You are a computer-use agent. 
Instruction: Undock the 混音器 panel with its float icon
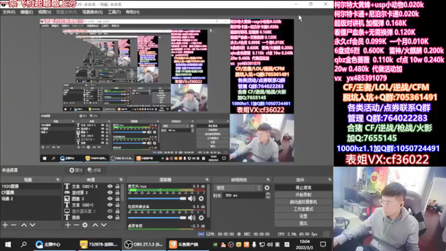(x=207, y=180)
